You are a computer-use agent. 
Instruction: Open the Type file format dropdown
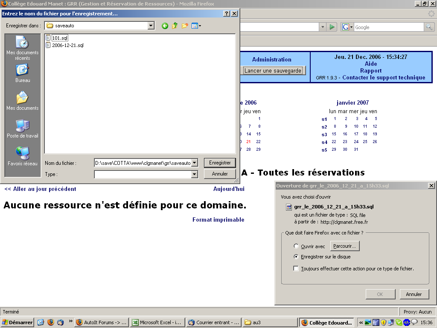point(195,174)
